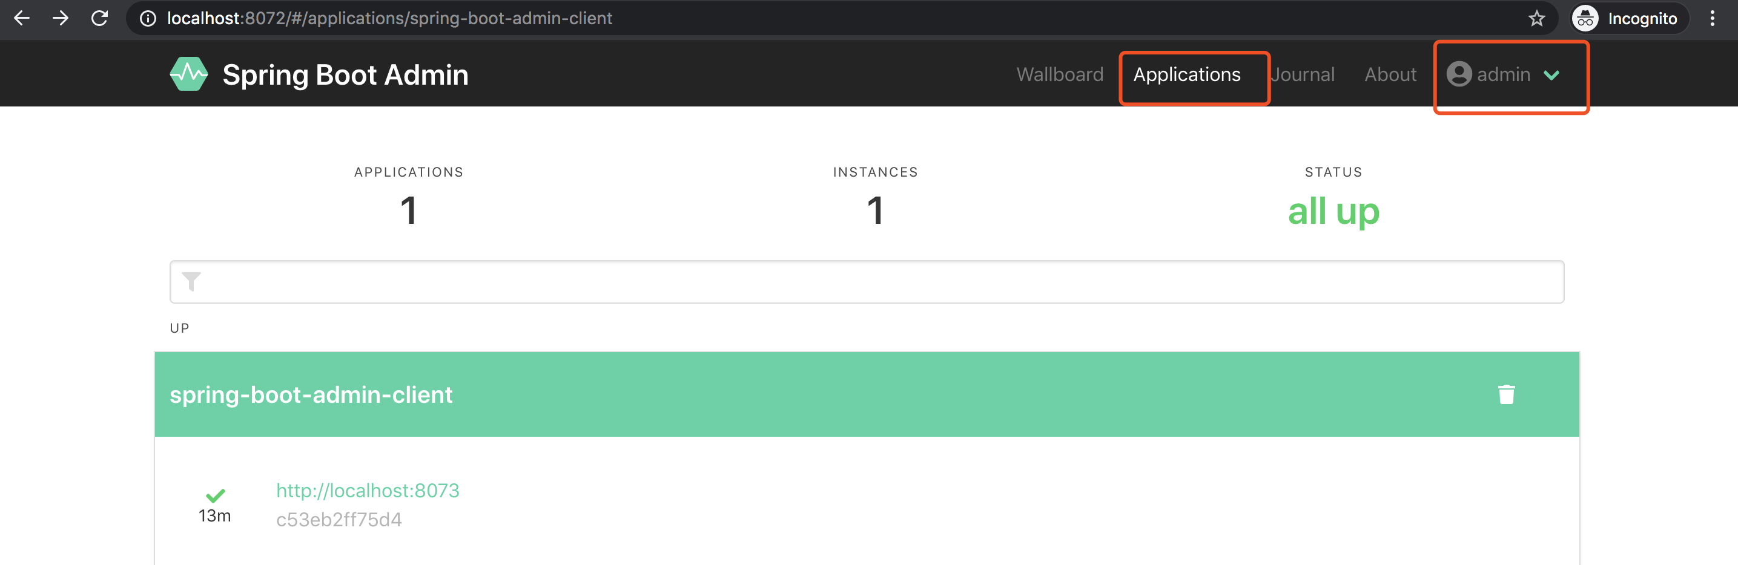The height and width of the screenshot is (565, 1738).
Task: Reload the page in browser
Action: tap(100, 18)
